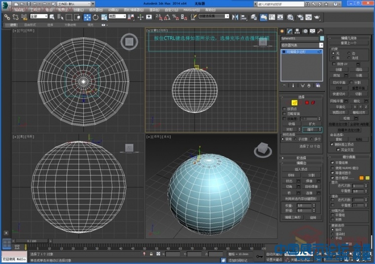The image size is (375, 264).
Task: Toggle the 按顶点 checkbox
Action: point(284,109)
